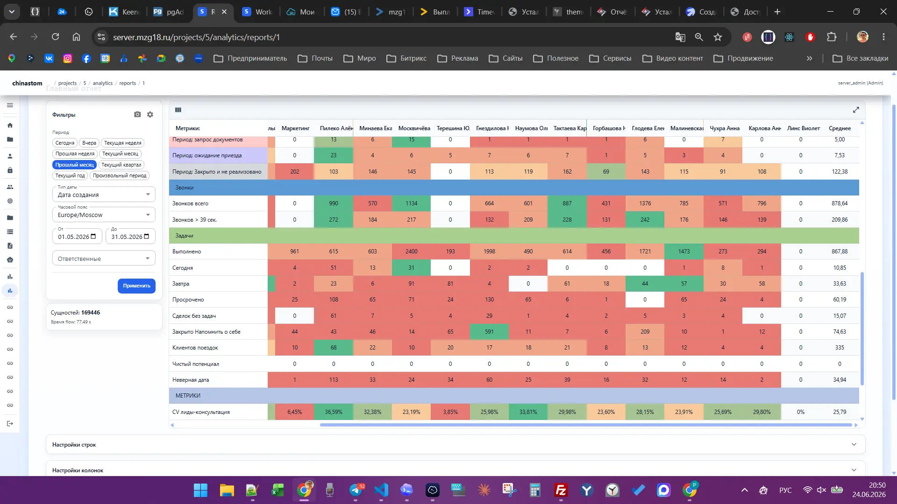Image resolution: width=897 pixels, height=504 pixels.
Task: Open Visual Studio Code from the taskbar
Action: coord(381,490)
